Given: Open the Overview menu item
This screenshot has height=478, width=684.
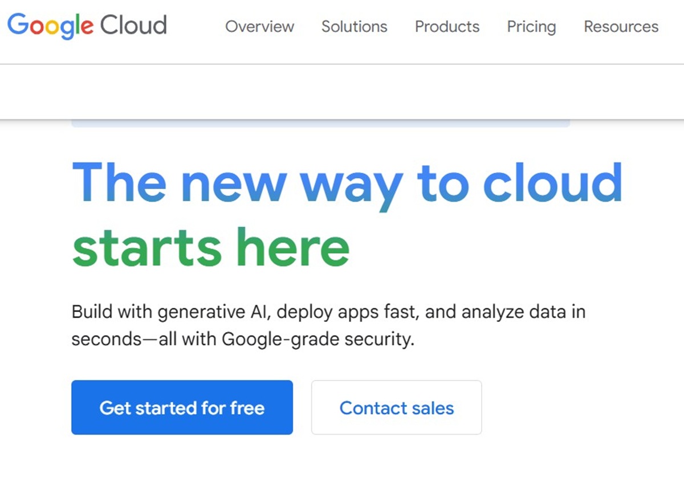Looking at the screenshot, I should pos(259,27).
